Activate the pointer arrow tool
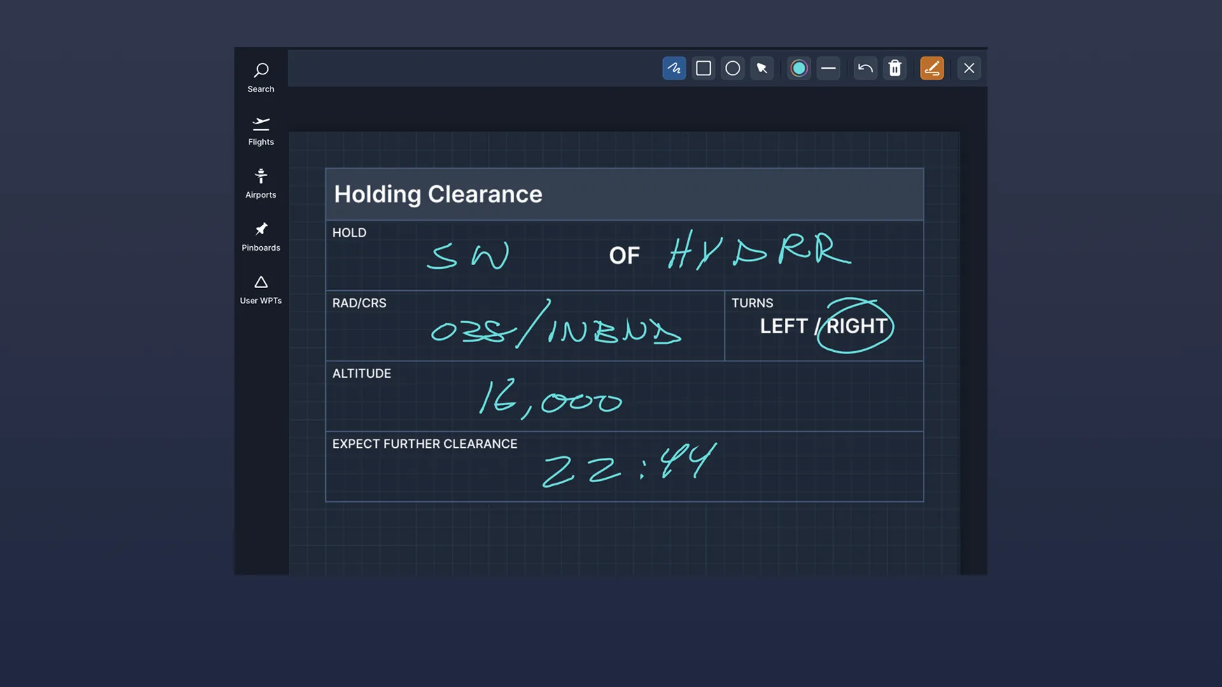The image size is (1222, 687). tap(762, 68)
